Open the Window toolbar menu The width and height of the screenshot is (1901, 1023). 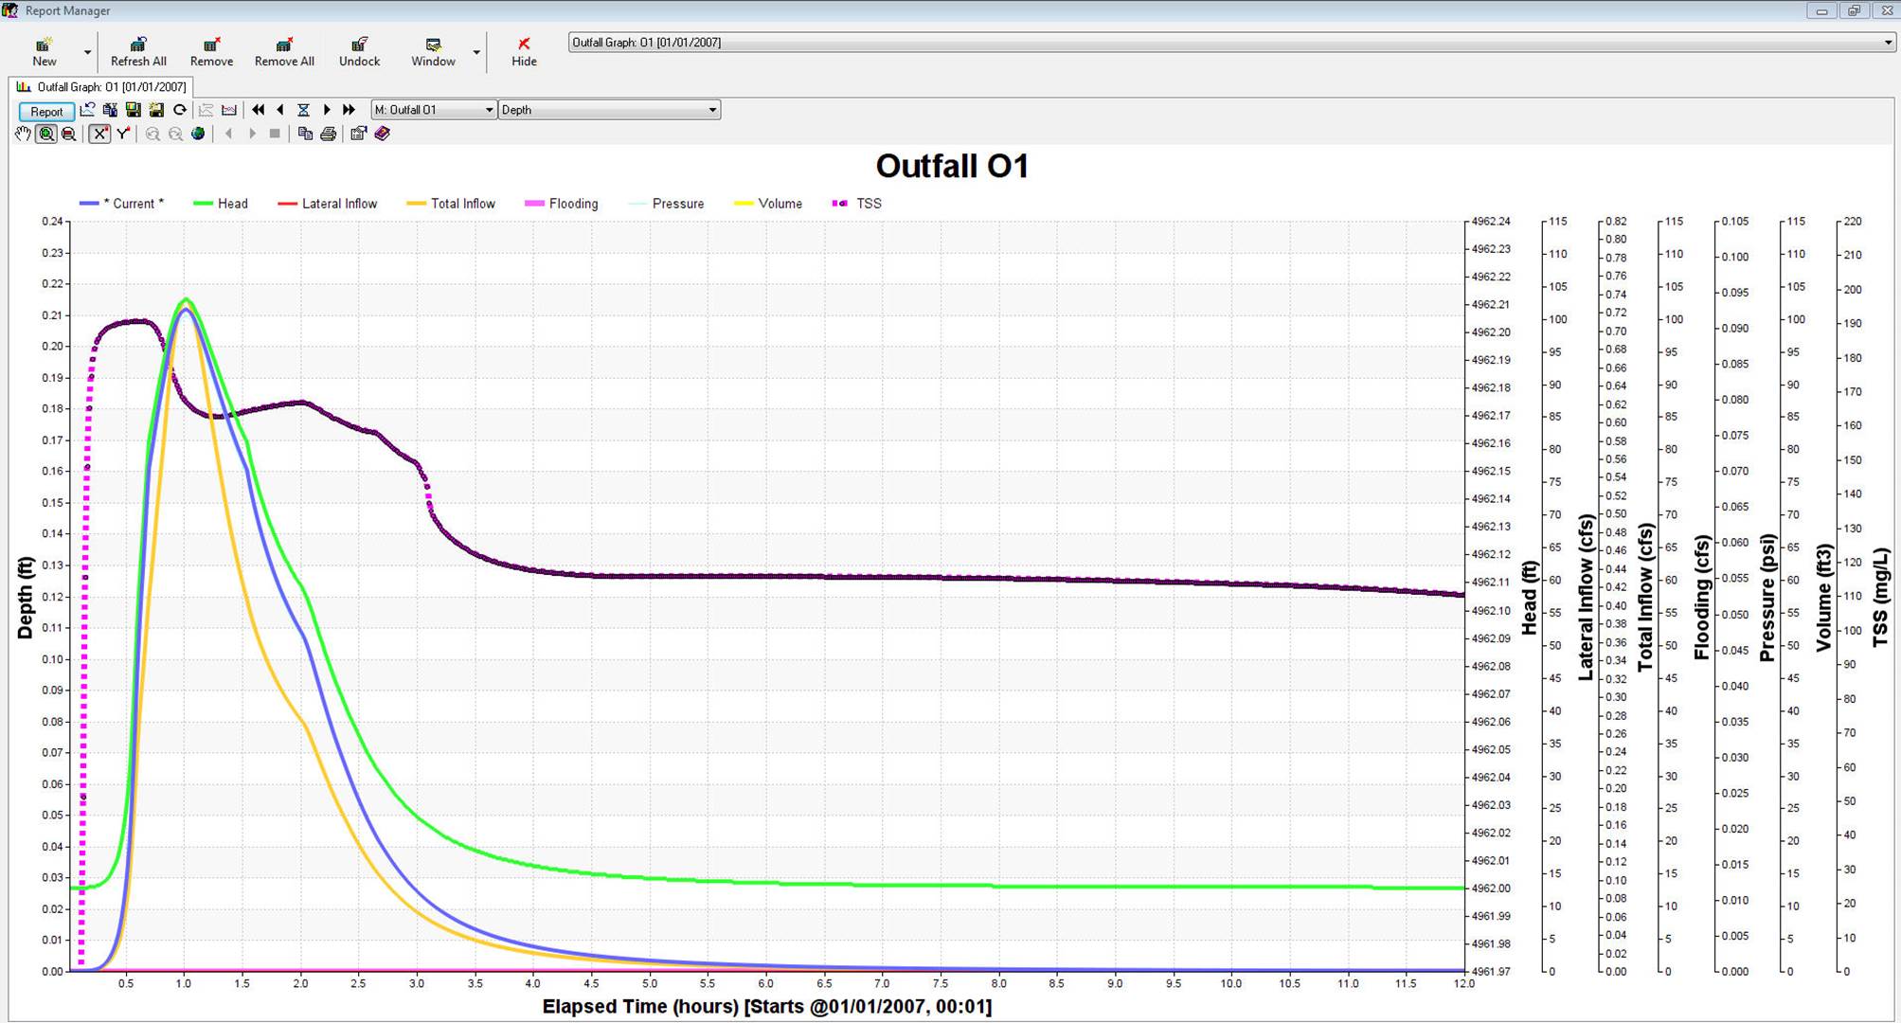pyautogui.click(x=433, y=51)
